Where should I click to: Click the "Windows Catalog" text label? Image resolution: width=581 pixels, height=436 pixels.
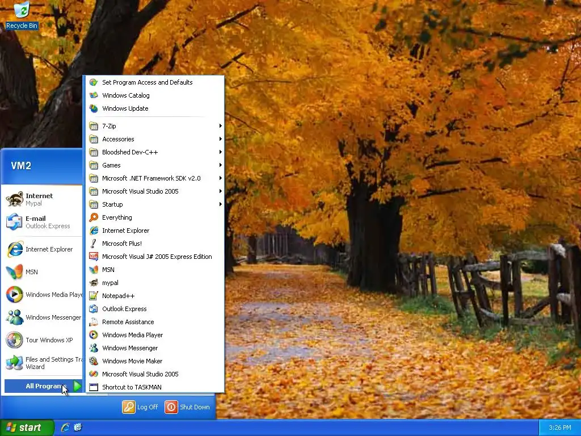(x=126, y=95)
